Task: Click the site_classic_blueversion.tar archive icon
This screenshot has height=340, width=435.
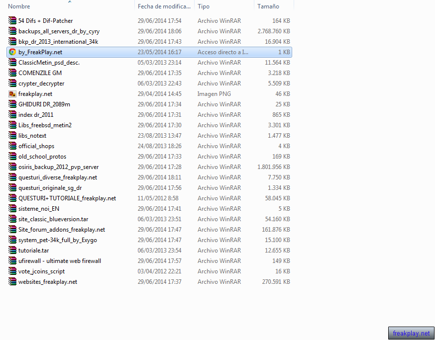Action: pyautogui.click(x=12, y=219)
